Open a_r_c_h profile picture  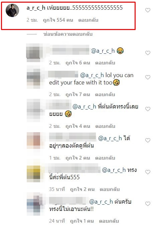tap(12, 10)
